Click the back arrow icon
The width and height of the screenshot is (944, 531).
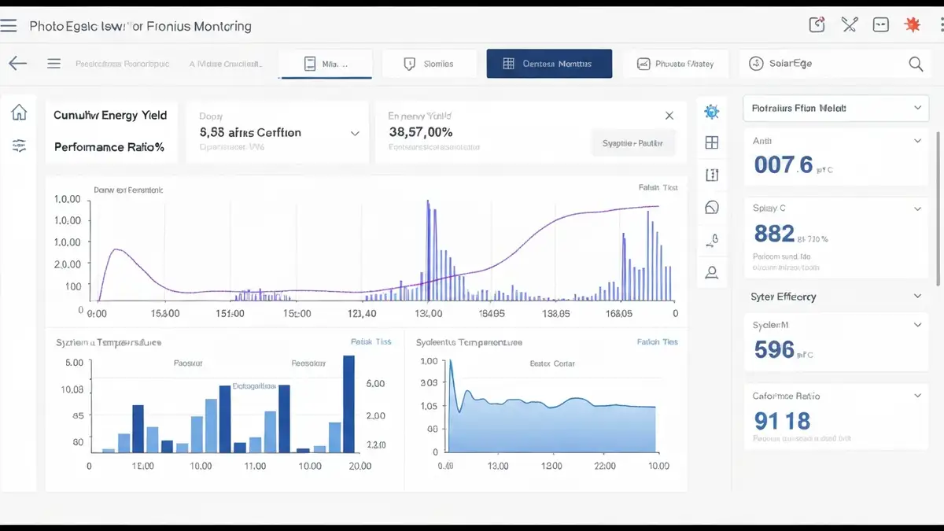17,64
